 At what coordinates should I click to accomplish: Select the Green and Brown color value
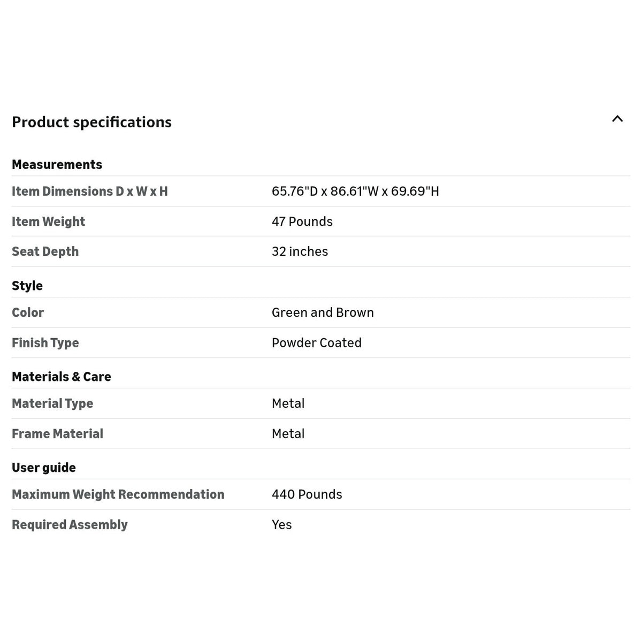click(323, 312)
